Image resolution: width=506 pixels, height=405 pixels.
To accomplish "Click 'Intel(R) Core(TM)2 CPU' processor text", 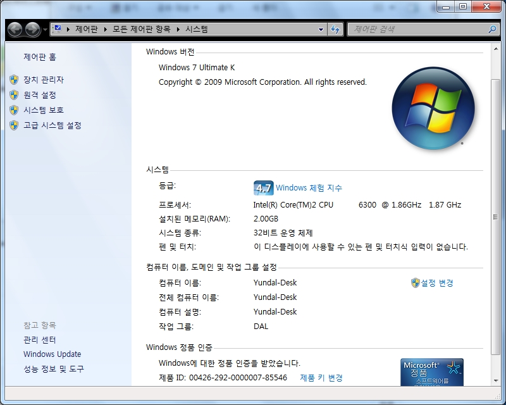I will [x=293, y=205].
